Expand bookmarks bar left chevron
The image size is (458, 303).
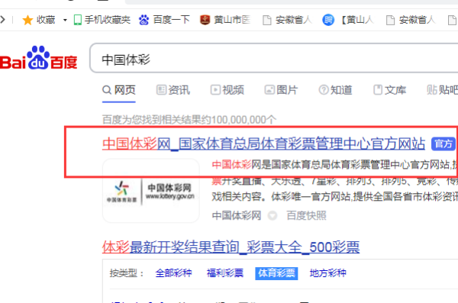2,20
